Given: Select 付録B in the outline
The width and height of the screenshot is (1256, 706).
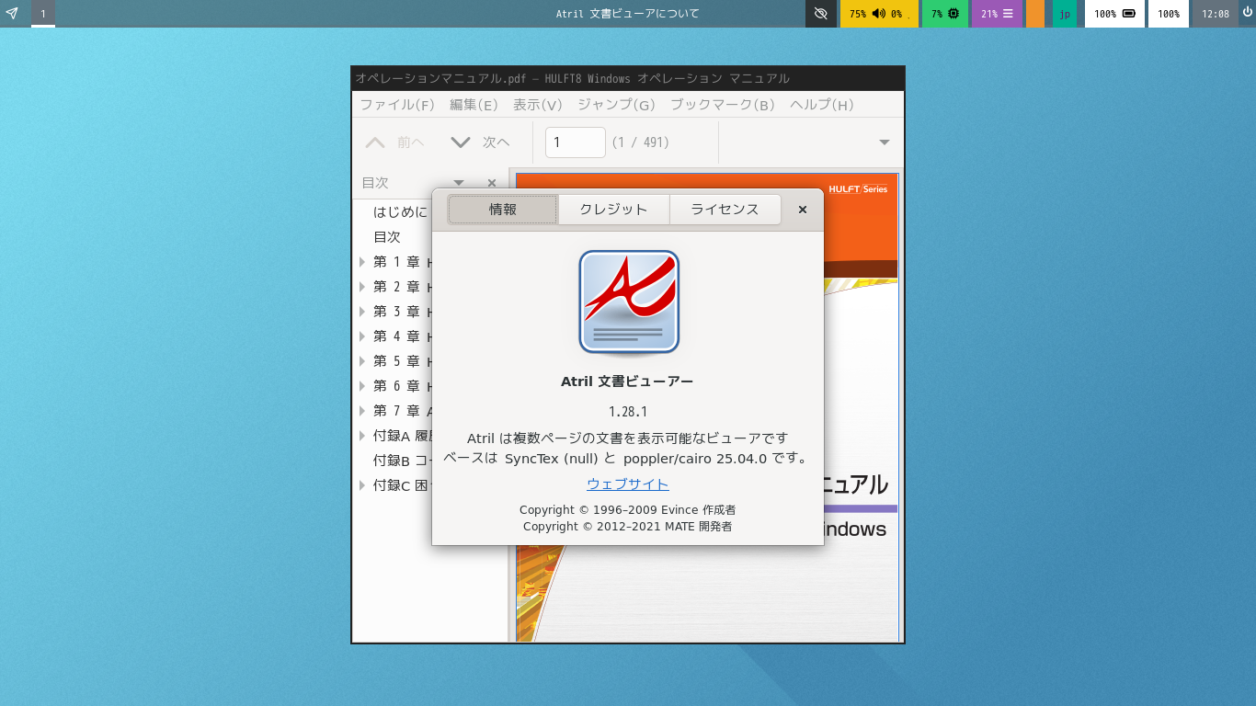Looking at the screenshot, I should (x=403, y=461).
